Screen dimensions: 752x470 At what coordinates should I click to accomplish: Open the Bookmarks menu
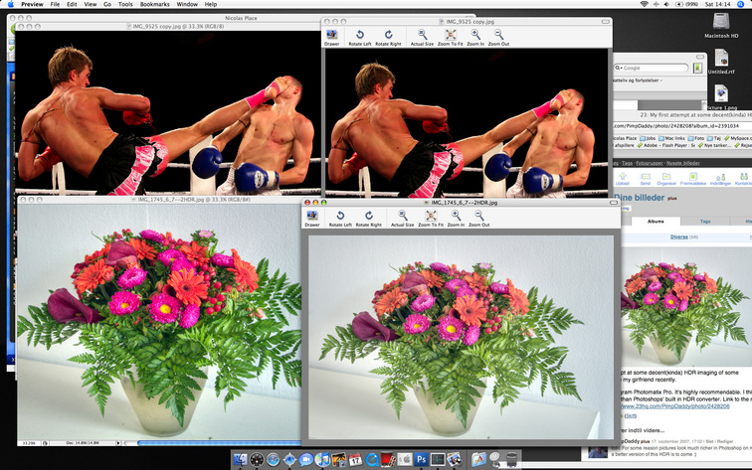(x=154, y=4)
